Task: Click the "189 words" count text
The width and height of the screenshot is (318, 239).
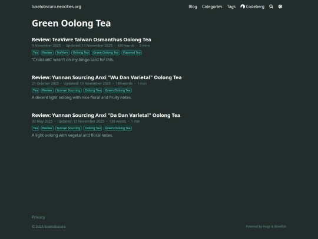Action: pyautogui.click(x=124, y=84)
